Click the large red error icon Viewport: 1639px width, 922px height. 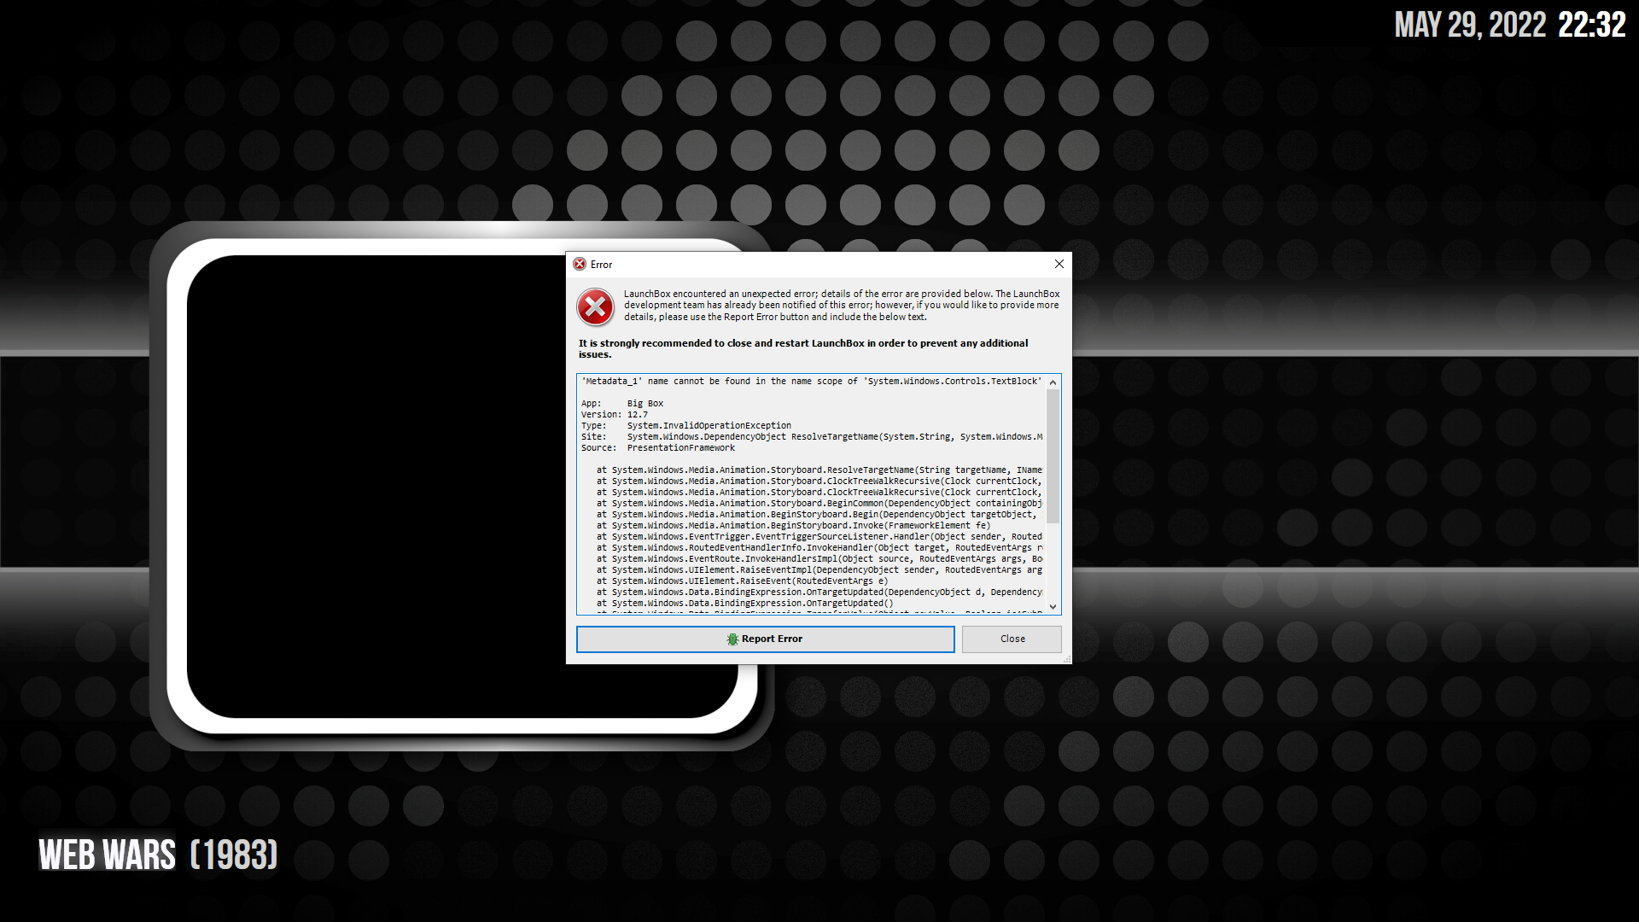pyautogui.click(x=595, y=306)
